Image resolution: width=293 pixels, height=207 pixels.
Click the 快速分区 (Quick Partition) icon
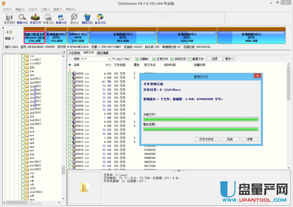49,18
